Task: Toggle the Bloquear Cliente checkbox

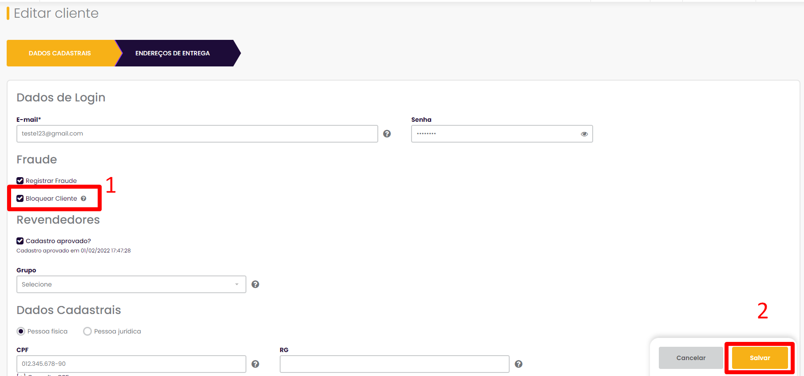Action: pos(20,198)
